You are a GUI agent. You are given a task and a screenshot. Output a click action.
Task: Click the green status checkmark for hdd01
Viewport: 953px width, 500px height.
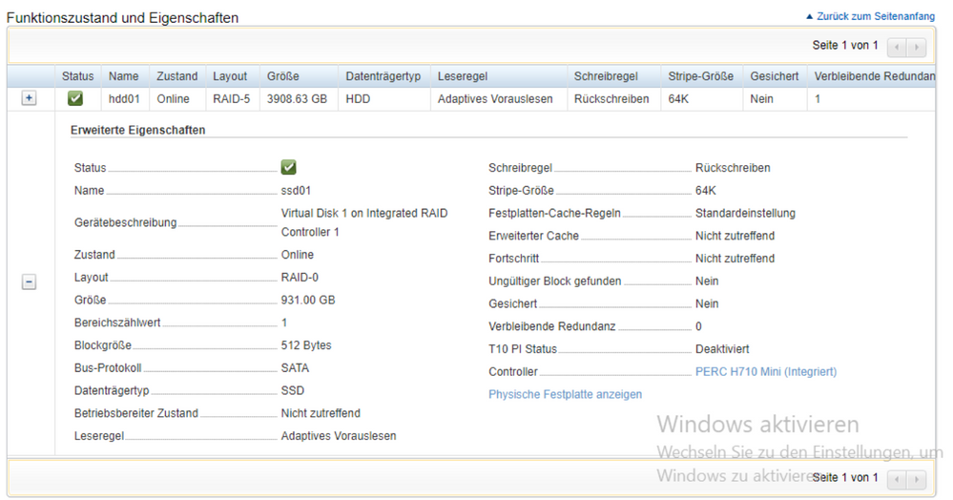(x=75, y=98)
